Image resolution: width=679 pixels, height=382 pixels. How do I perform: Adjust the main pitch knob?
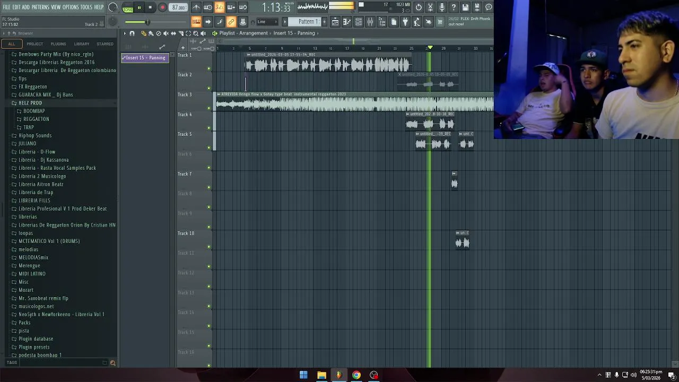tap(112, 22)
